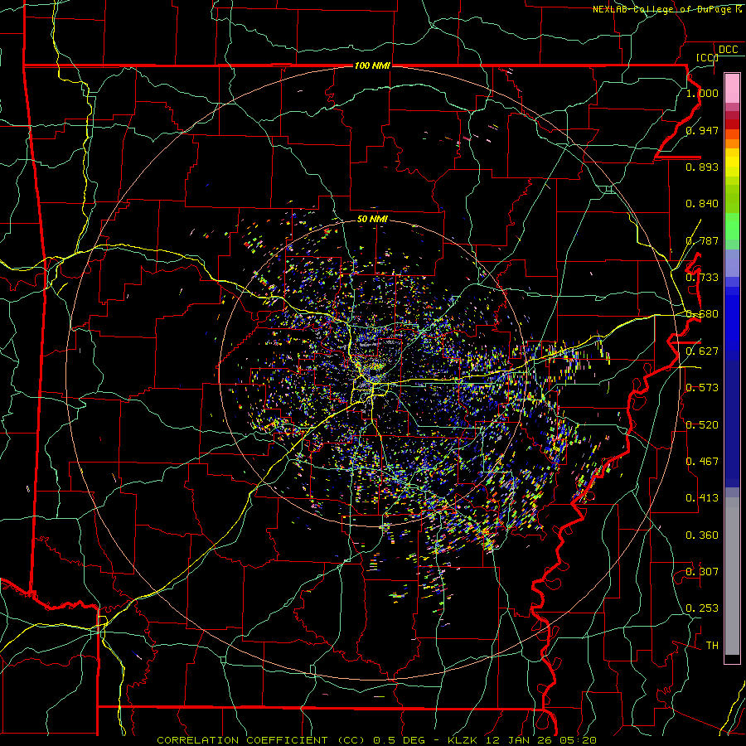Select the 0.413 legend value

(702, 498)
